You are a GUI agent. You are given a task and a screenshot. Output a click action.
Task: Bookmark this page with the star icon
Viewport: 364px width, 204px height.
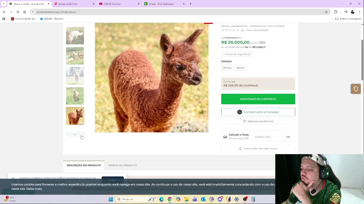pos(326,12)
